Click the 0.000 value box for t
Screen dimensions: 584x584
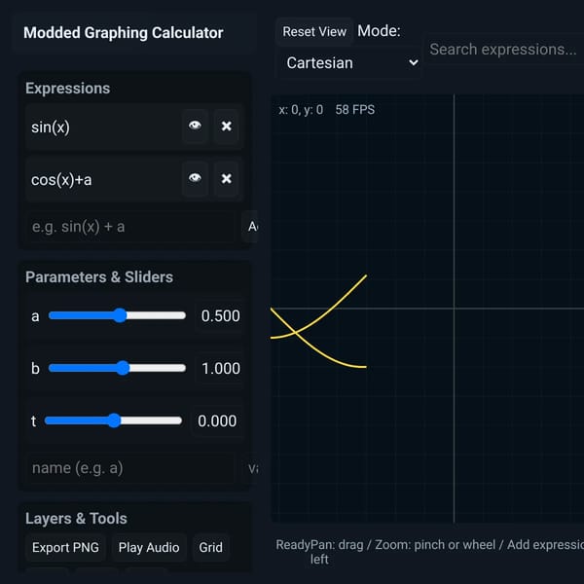(217, 420)
